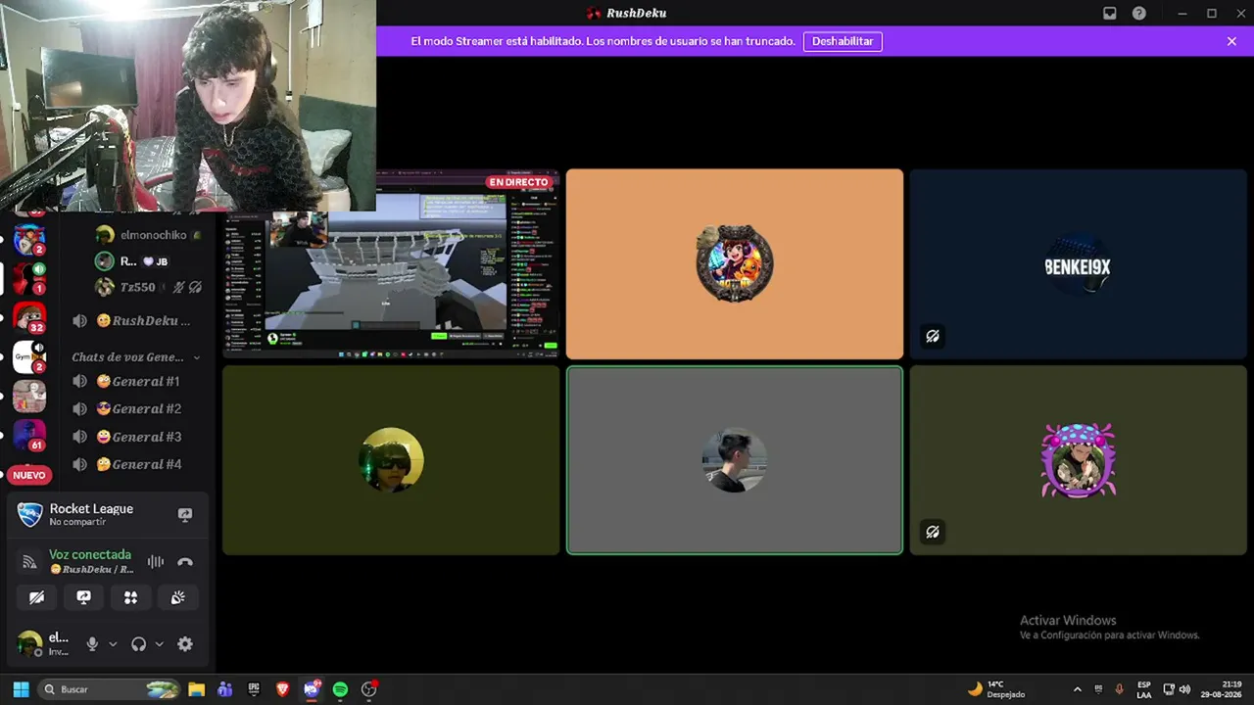Click the Buscar taskbar search box
The width and height of the screenshot is (1254, 705).
[110, 689]
